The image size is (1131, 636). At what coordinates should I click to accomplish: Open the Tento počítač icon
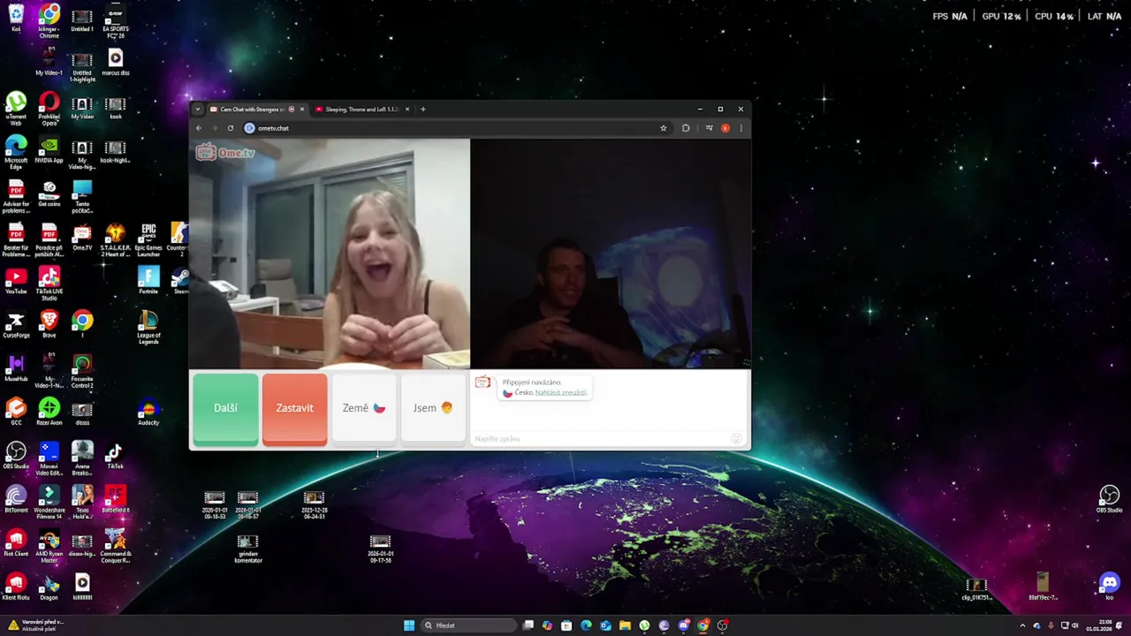pyautogui.click(x=82, y=196)
